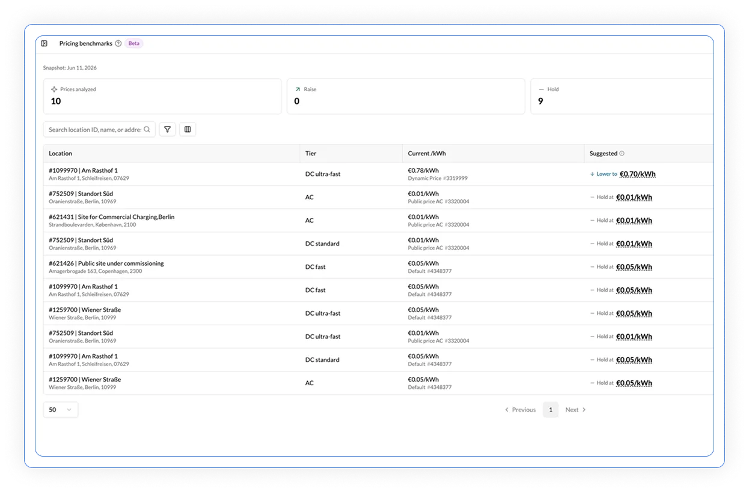The image size is (749, 492).
Task: Open help icon beside Pricing benchmarks
Action: pos(118,43)
